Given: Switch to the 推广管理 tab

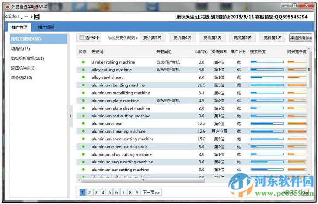Looking at the screenshot, I should click(x=20, y=27).
